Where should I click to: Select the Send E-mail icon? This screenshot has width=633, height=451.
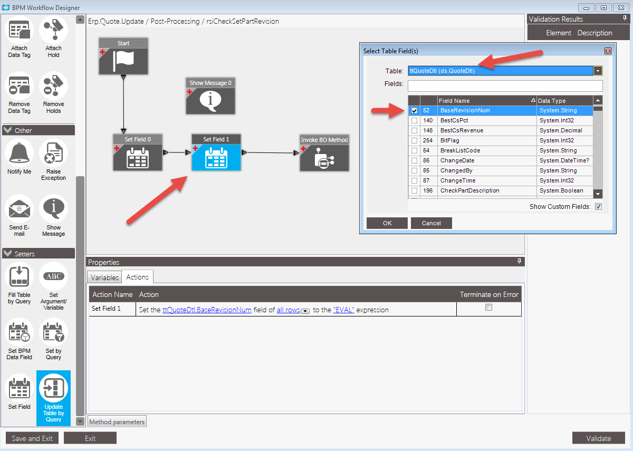(x=20, y=209)
